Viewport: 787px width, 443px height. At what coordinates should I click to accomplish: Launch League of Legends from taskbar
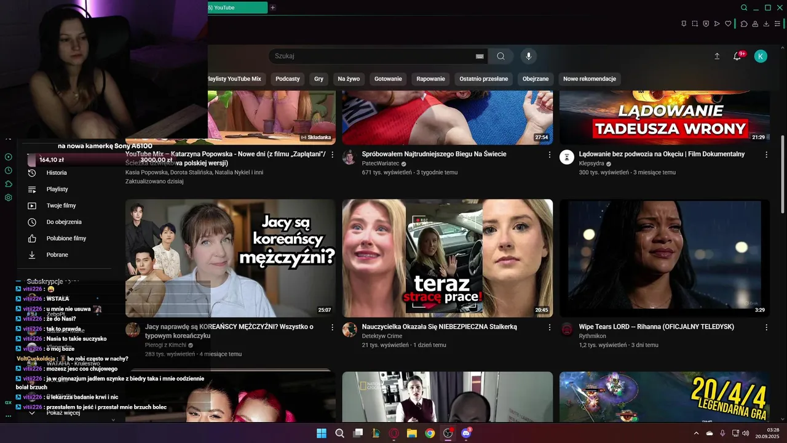[376, 433]
